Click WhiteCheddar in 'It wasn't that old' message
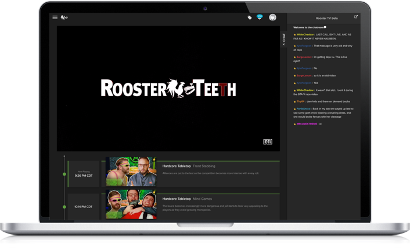 click(305, 90)
